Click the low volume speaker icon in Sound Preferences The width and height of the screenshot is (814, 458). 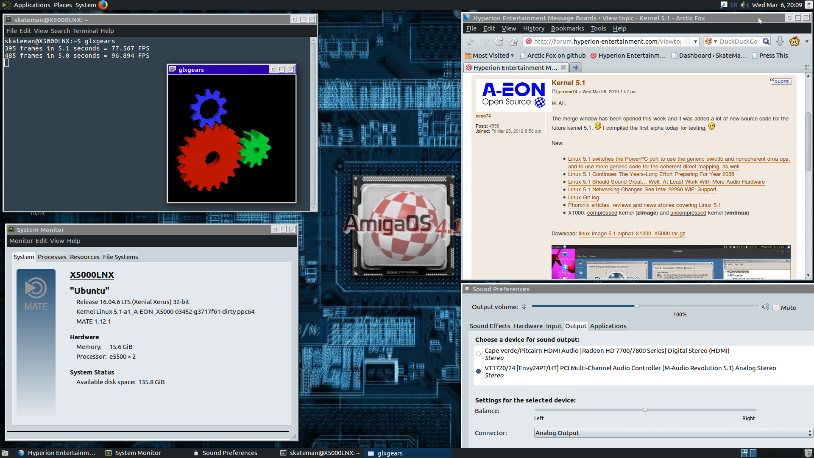coord(524,307)
